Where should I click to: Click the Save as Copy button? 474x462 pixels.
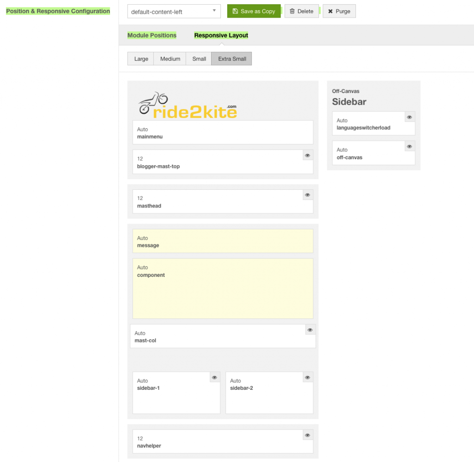[x=254, y=11]
